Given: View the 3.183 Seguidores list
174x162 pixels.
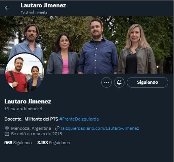Looking at the screenshot, I should (53, 143).
